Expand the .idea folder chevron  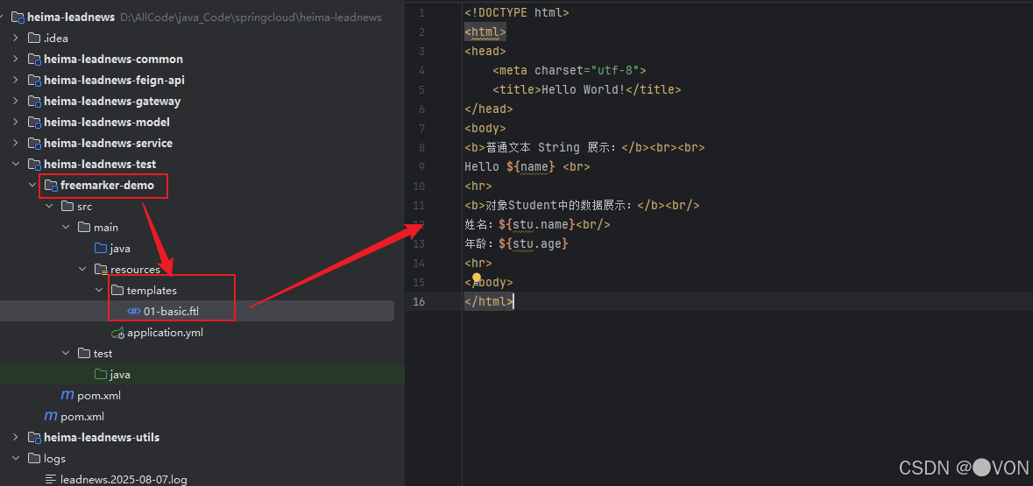click(x=16, y=39)
